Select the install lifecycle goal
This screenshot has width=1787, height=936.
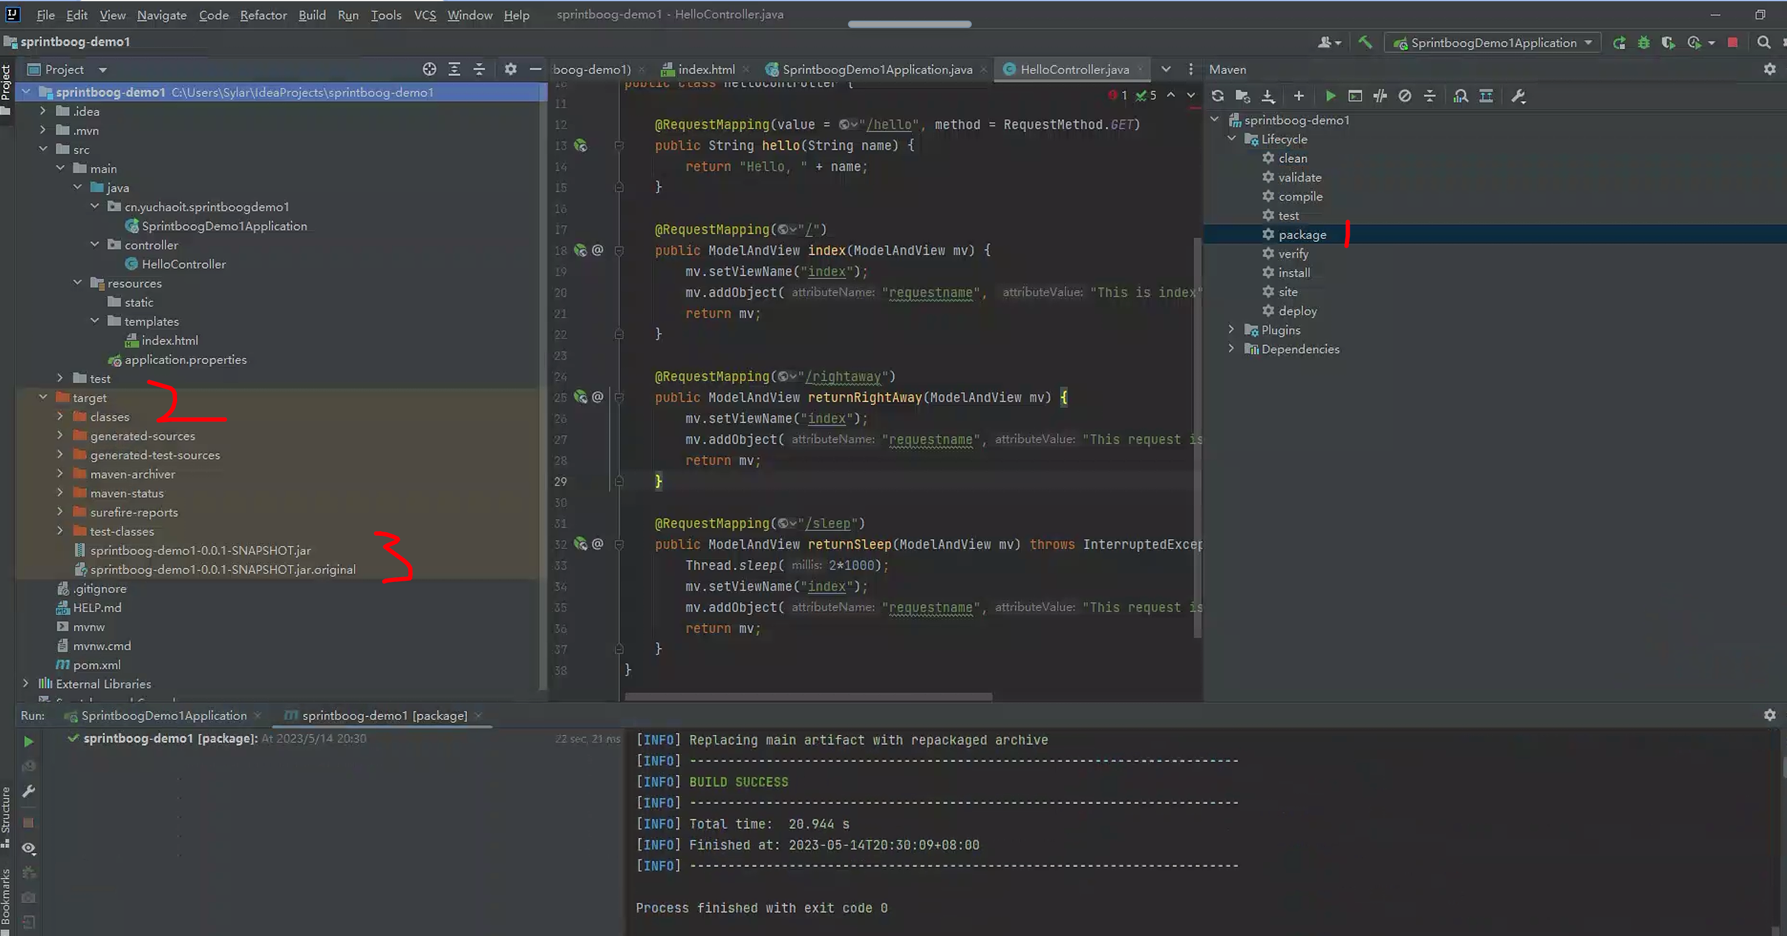click(1294, 272)
